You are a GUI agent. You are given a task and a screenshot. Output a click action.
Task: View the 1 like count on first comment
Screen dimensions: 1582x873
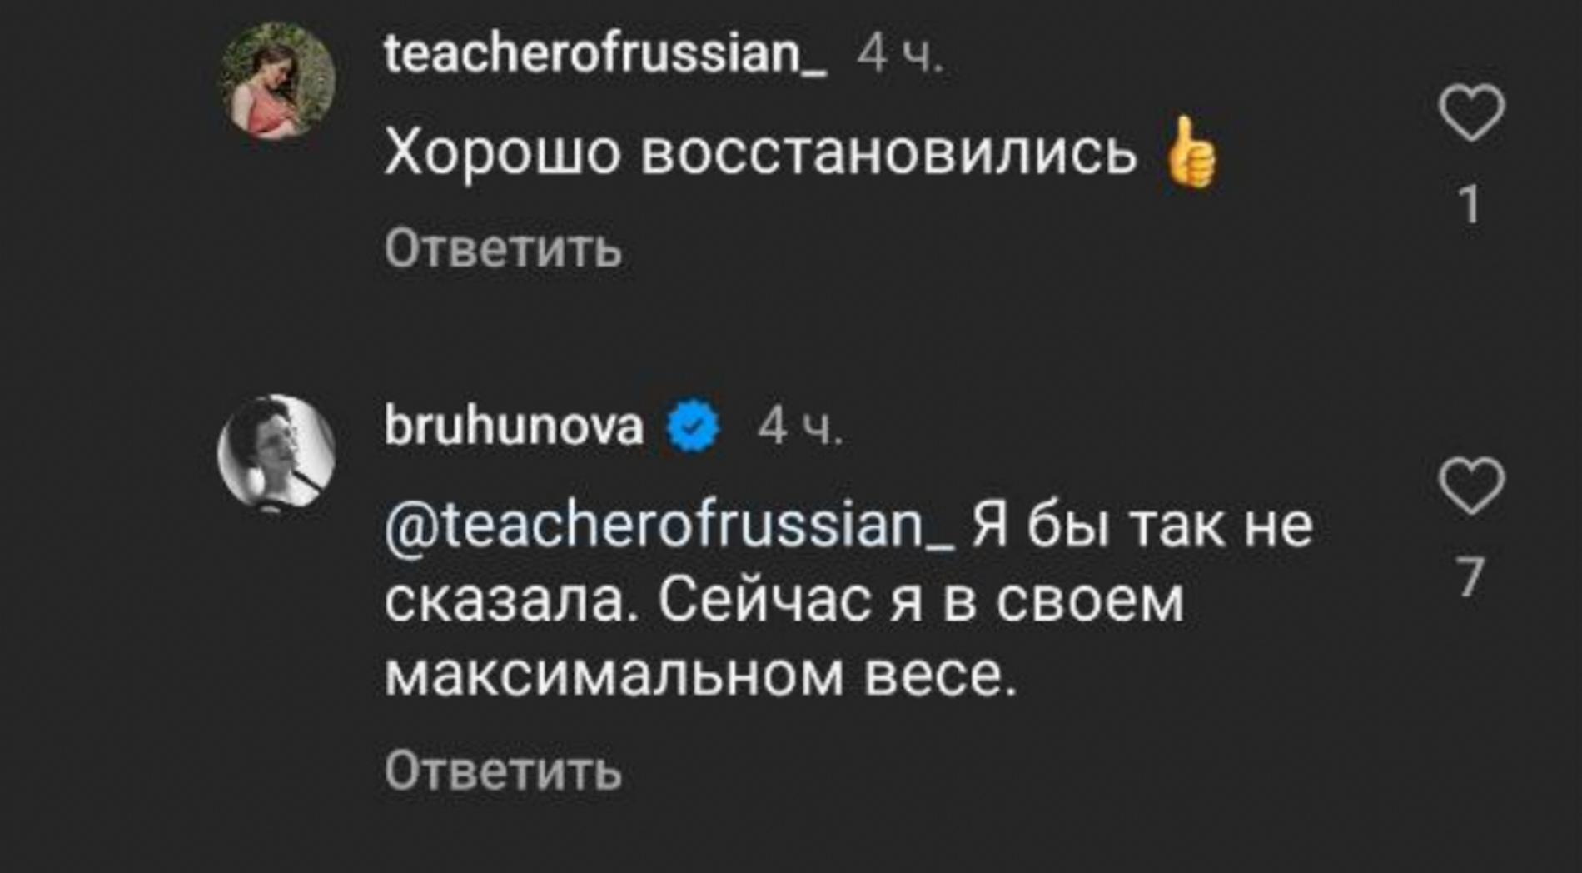pyautogui.click(x=1470, y=204)
